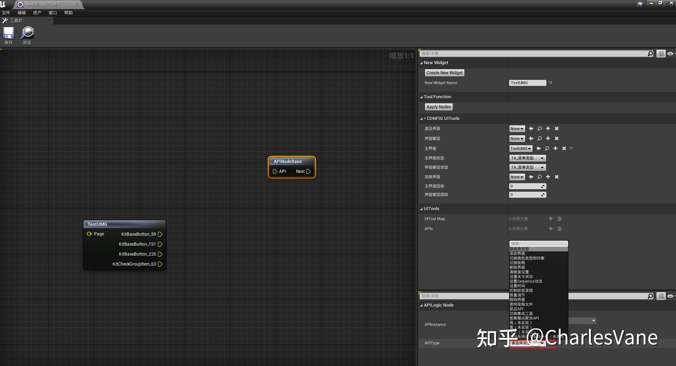Click the trash icon next to the APIs array
676x366 pixels.
coord(560,229)
